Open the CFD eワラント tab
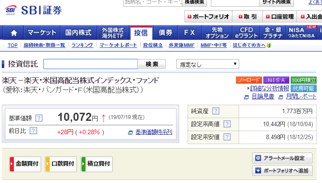Screen dimensions: 322x183 (x=246, y=33)
